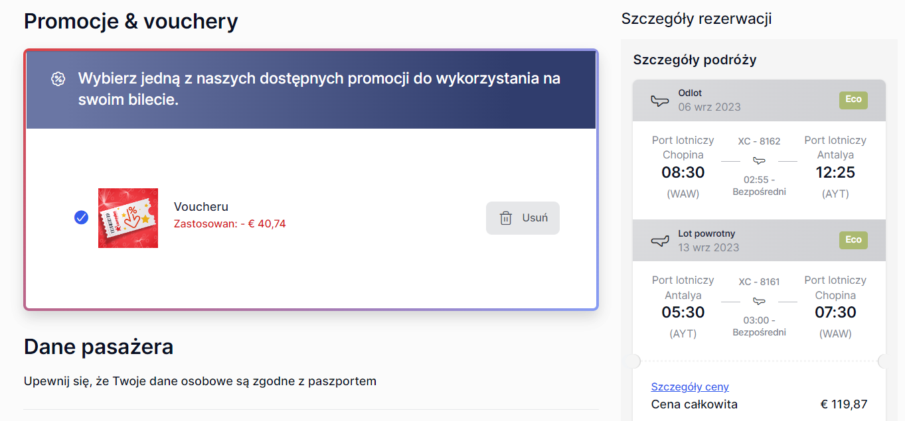Click the percent badge icon in promo banner

(x=58, y=79)
